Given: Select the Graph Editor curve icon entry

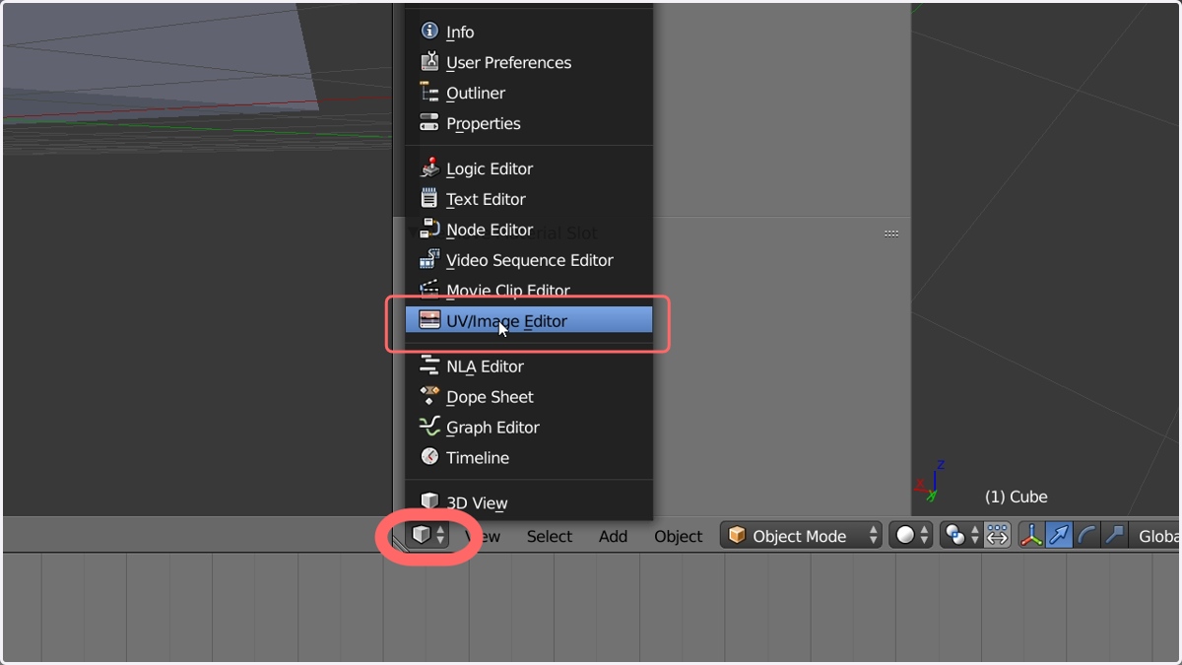Looking at the screenshot, I should click(529, 428).
